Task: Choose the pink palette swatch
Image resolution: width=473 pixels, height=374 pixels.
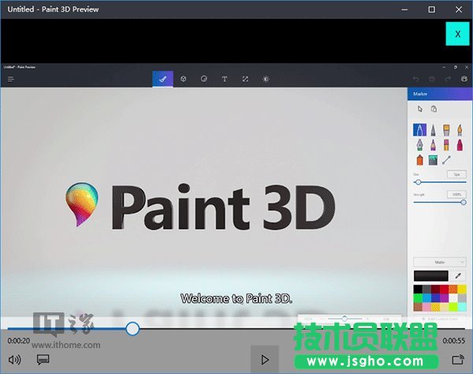Action: tap(426, 307)
